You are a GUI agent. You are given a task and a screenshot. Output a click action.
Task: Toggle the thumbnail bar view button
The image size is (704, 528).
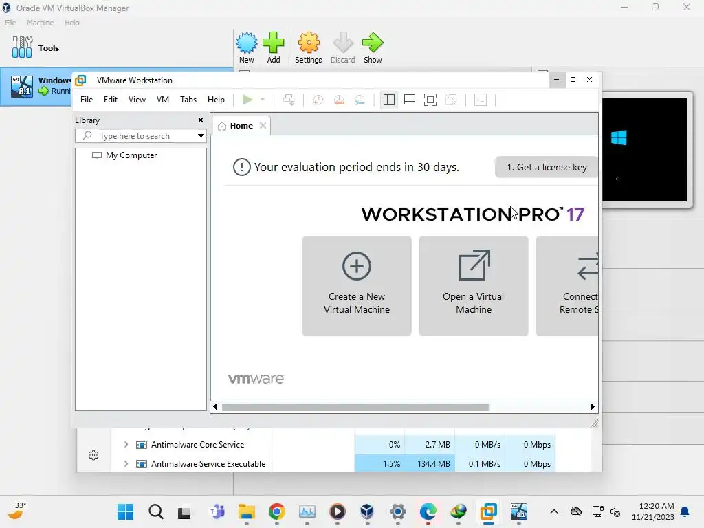410,100
